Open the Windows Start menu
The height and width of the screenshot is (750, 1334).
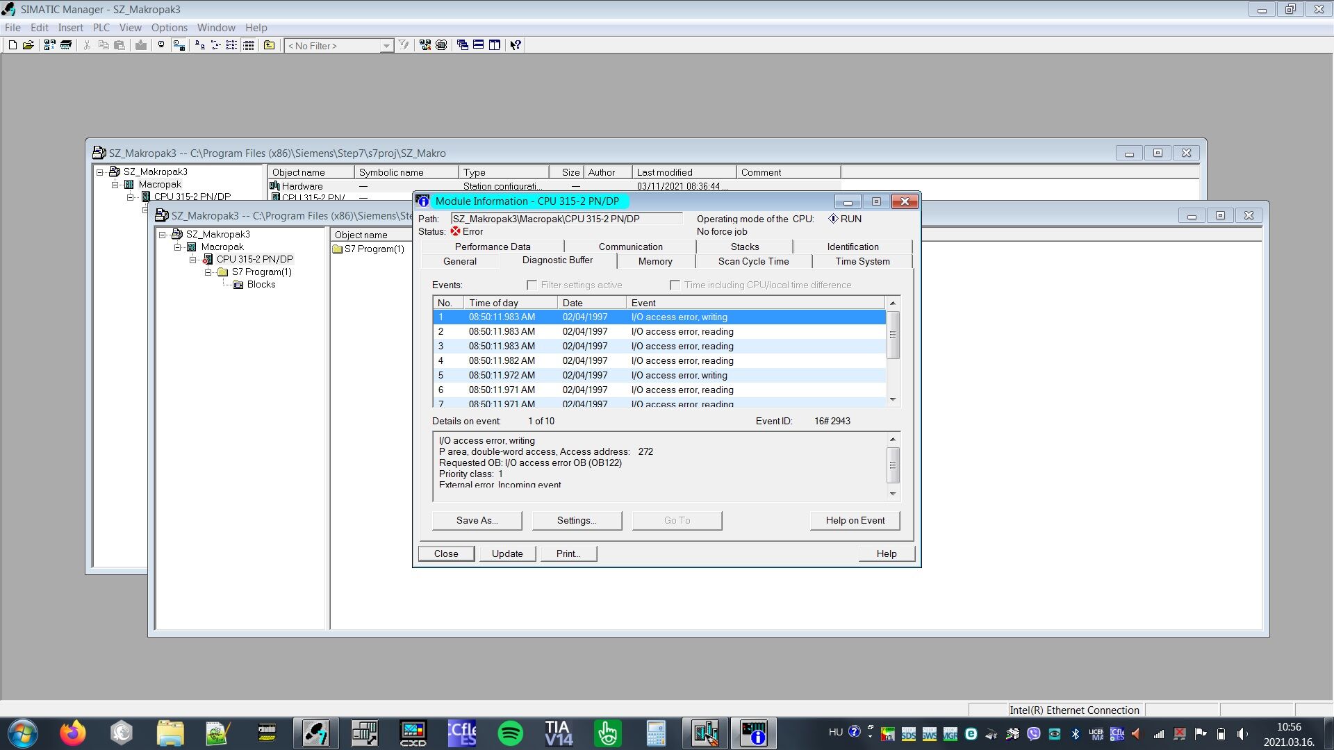point(23,733)
